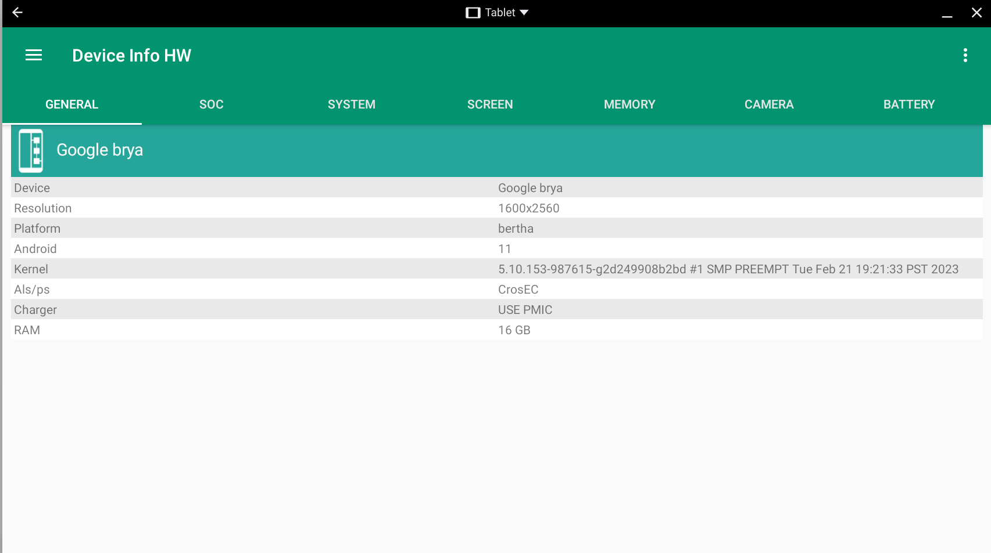Close the Device Info HW window
The width and height of the screenshot is (991, 553).
tap(976, 13)
